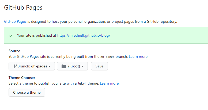Click Learn more in the Theme Chooser section
Image resolution: width=208 pixels, height=110 pixels.
click(109, 83)
